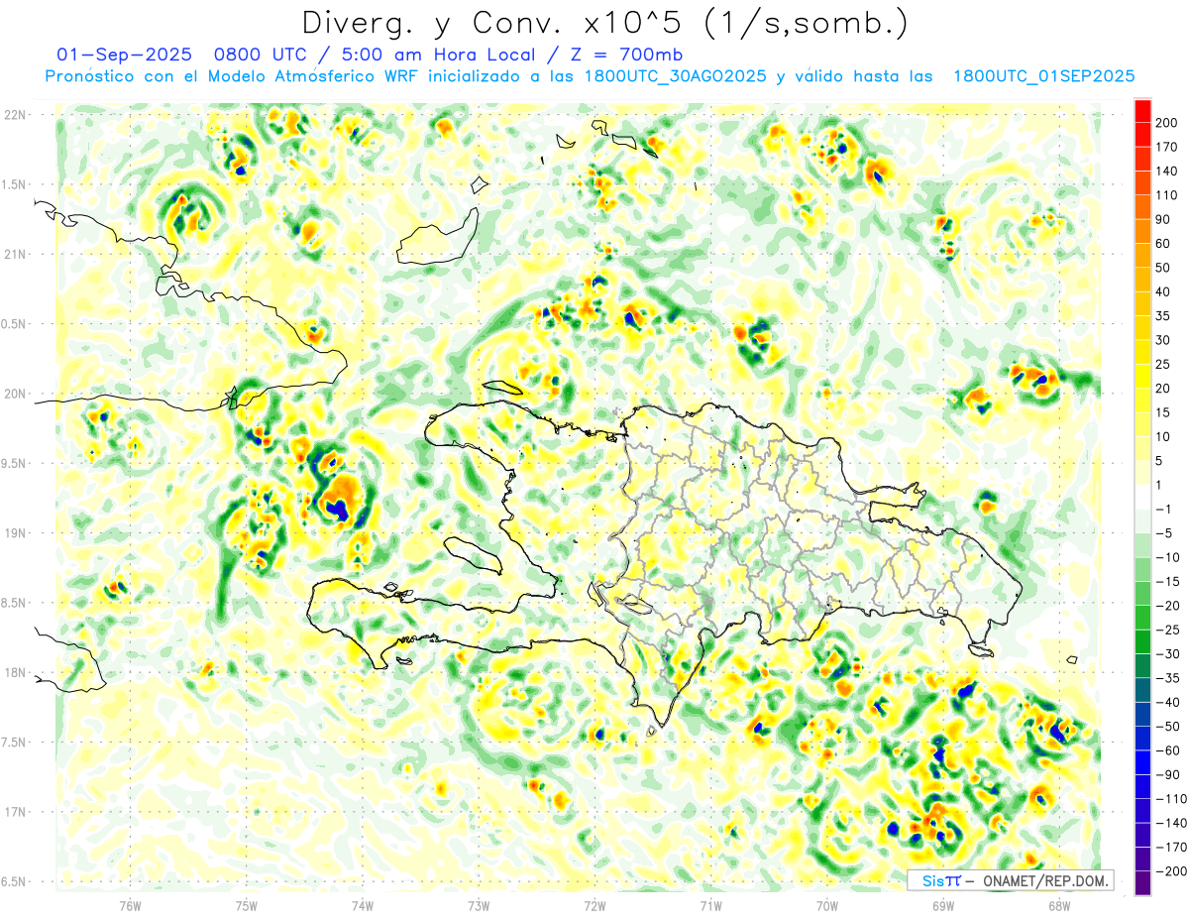Image resolution: width=1189 pixels, height=919 pixels.
Task: Click the "21N" latitude label
Action: coord(16,255)
